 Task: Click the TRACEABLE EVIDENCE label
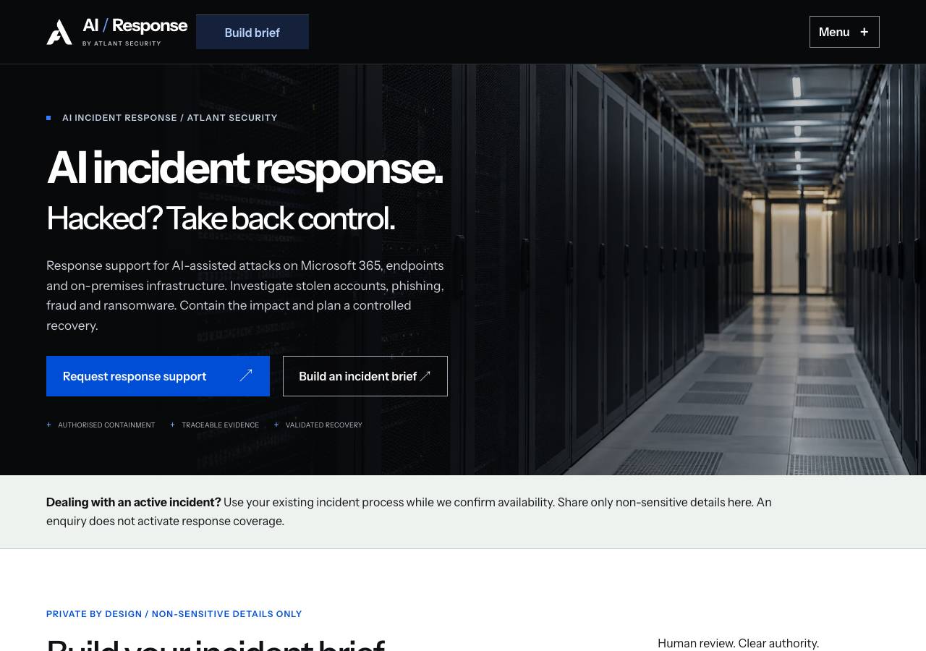coord(220,425)
